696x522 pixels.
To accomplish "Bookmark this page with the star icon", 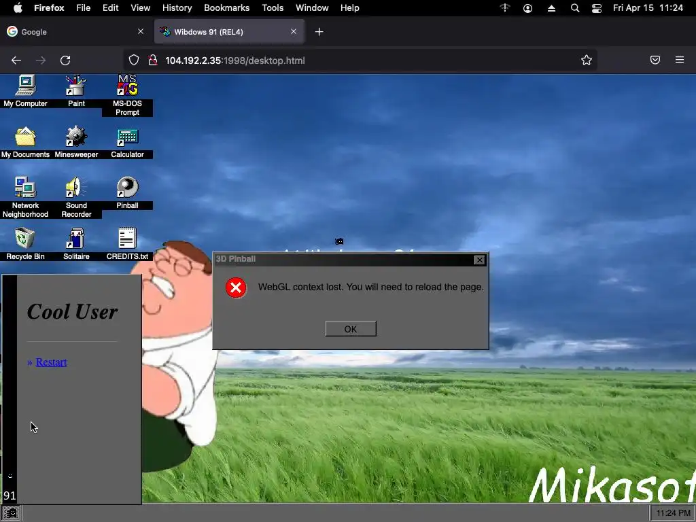I will click(587, 60).
